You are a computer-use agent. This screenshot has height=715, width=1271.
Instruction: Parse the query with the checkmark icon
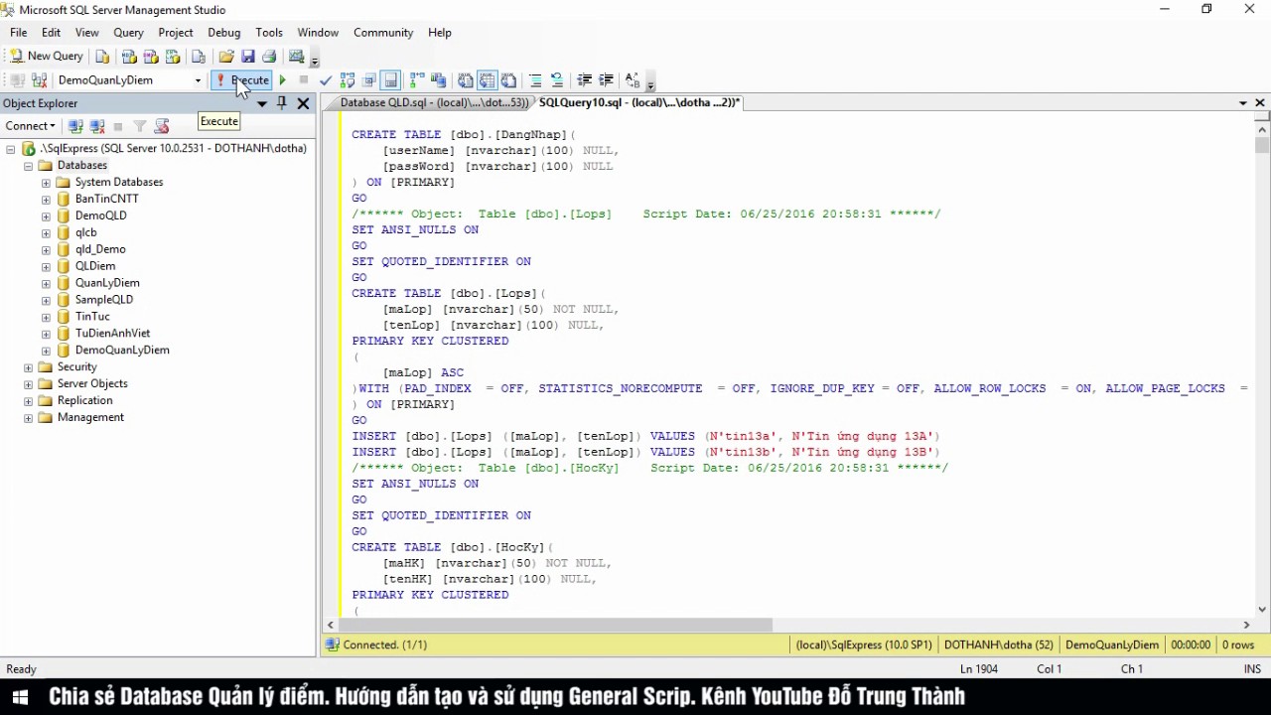click(326, 80)
